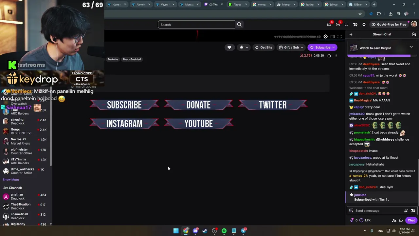
Task: Open the 7TV emote menu in chat box
Action: click(413, 211)
